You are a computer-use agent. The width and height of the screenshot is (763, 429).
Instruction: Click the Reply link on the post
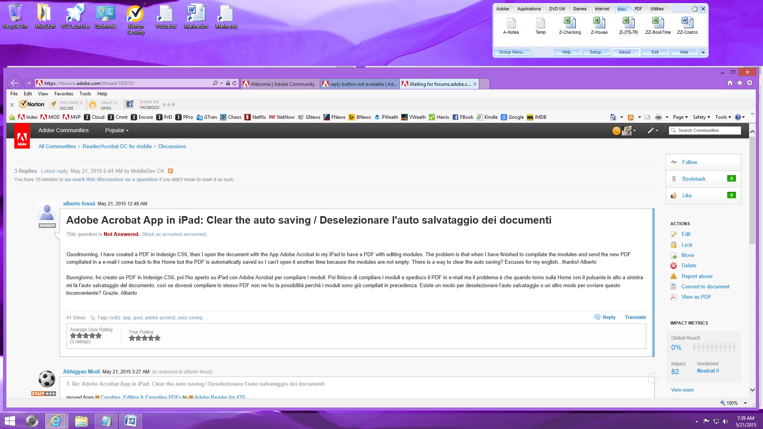(608, 317)
